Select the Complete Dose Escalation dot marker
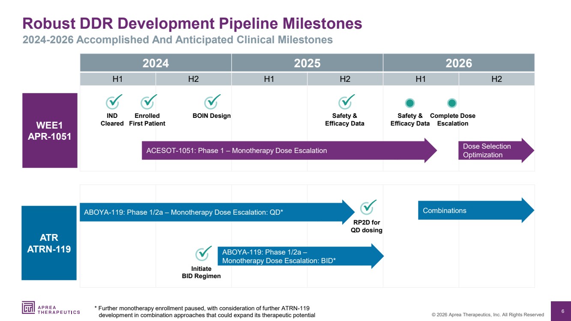 point(452,103)
